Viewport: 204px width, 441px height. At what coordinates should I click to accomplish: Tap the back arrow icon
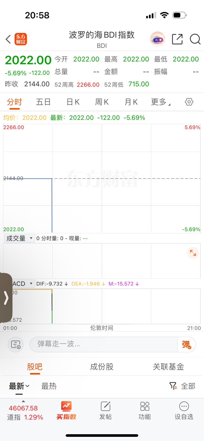[x=8, y=39]
